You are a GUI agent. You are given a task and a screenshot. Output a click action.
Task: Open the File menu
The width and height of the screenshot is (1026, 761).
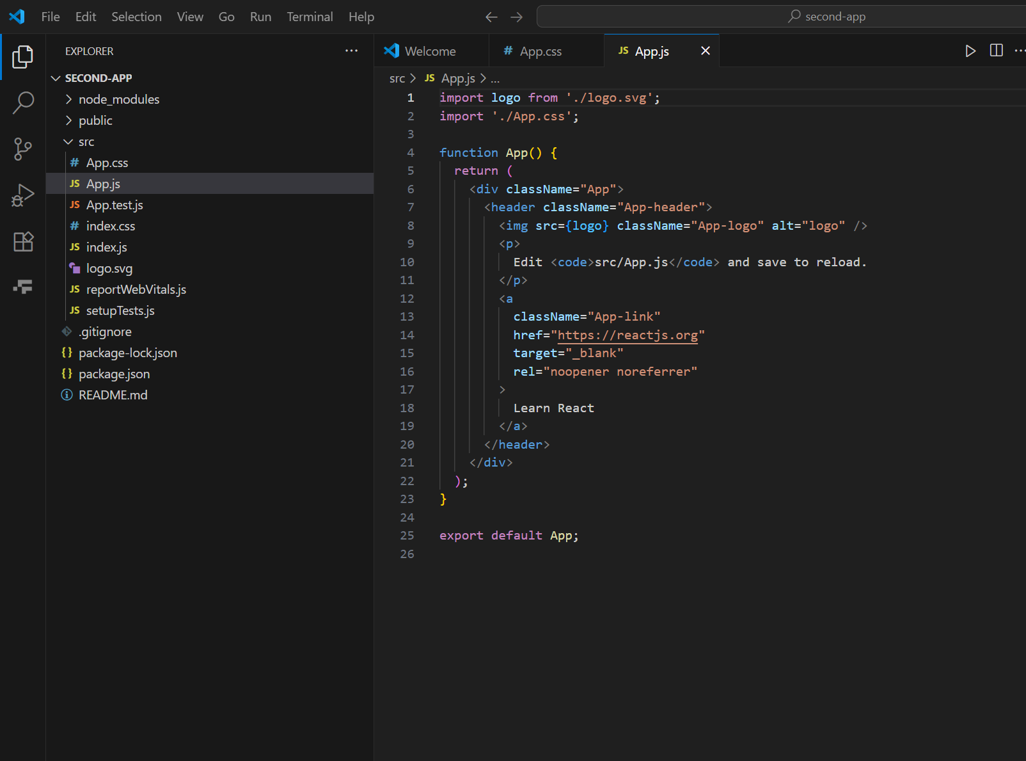[x=51, y=17]
